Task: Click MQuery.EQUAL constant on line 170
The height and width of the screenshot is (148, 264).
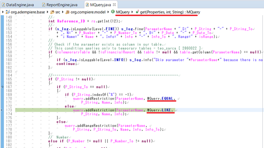Action: (160, 98)
